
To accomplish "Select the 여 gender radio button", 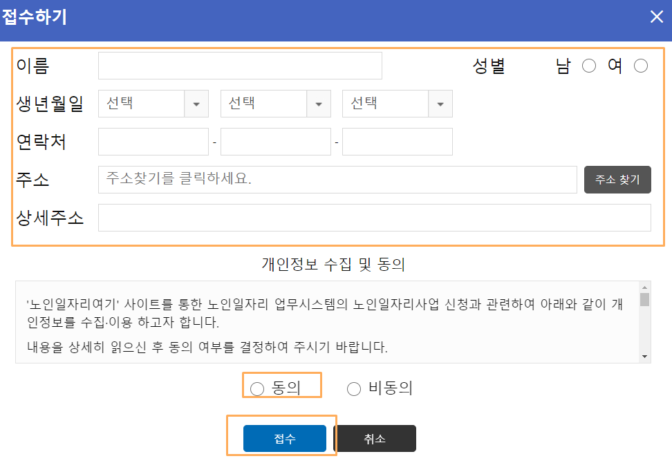I will click(641, 66).
